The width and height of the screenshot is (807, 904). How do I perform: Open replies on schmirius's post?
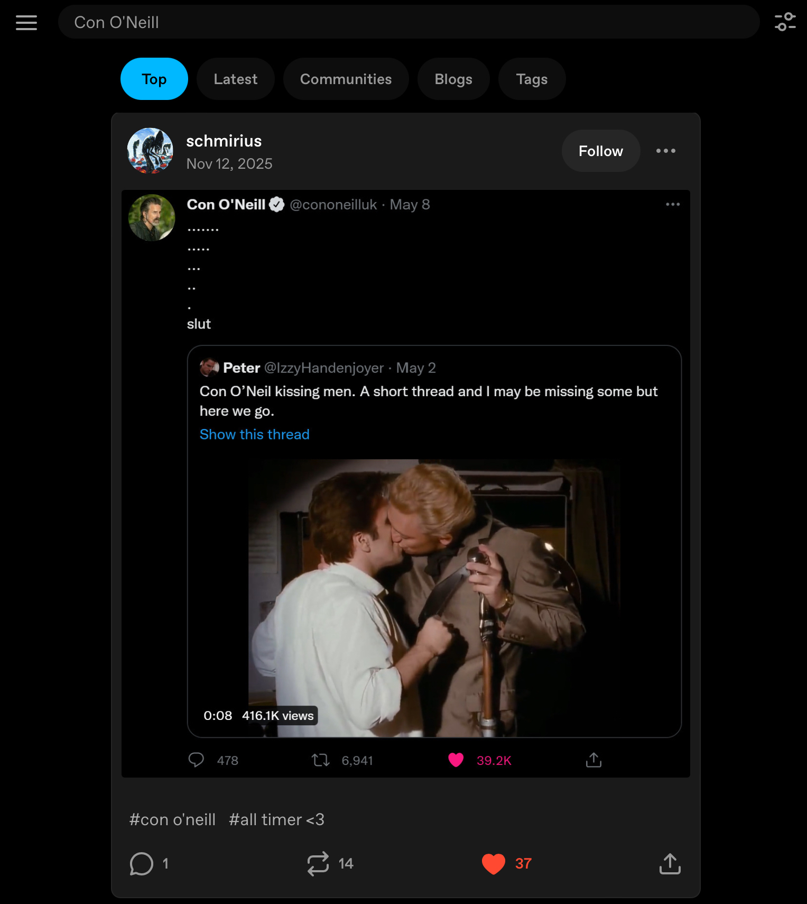pyautogui.click(x=142, y=864)
